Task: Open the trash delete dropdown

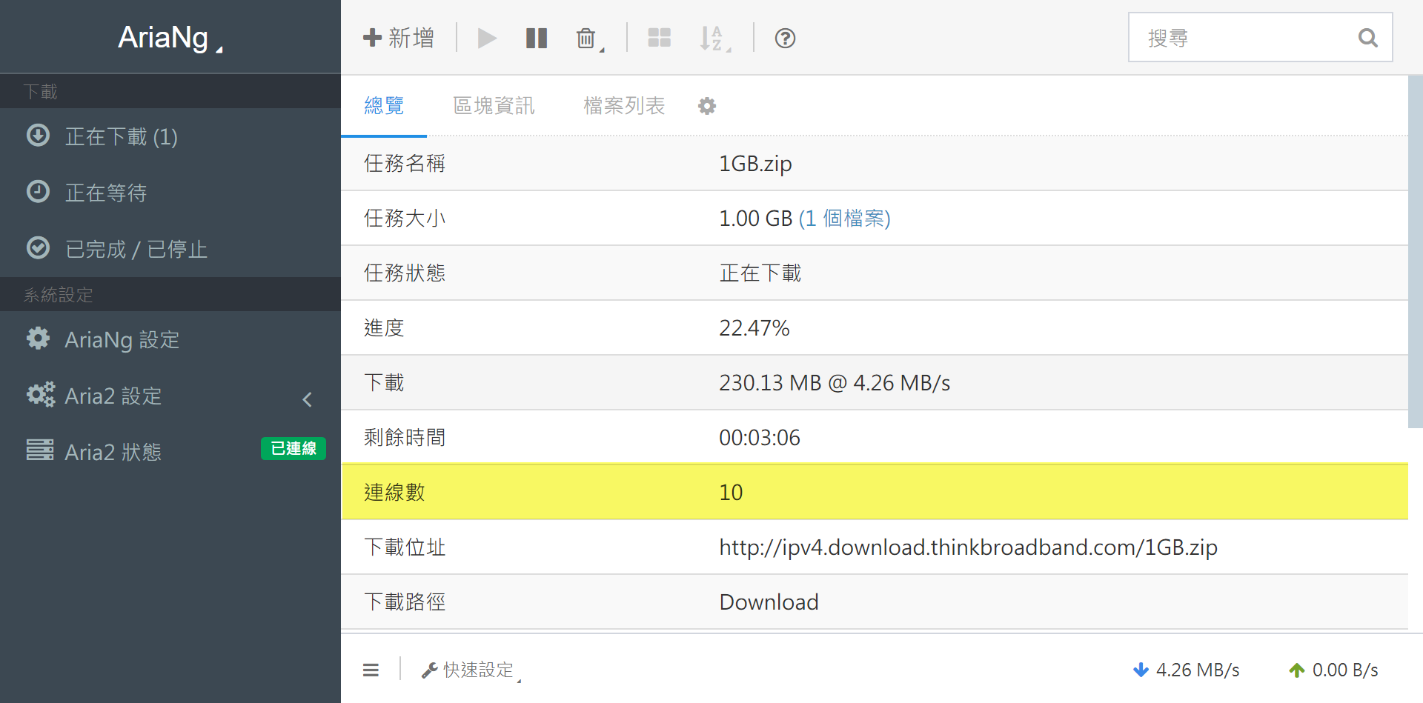Action: (588, 38)
